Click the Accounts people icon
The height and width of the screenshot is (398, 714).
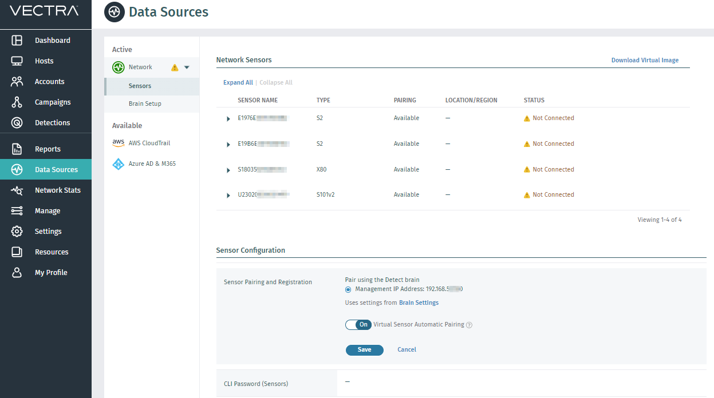[17, 82]
